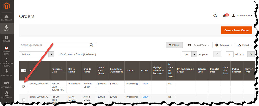Open the eBay Integration sidebar item
Screen dimensions: 259x106
6,85
